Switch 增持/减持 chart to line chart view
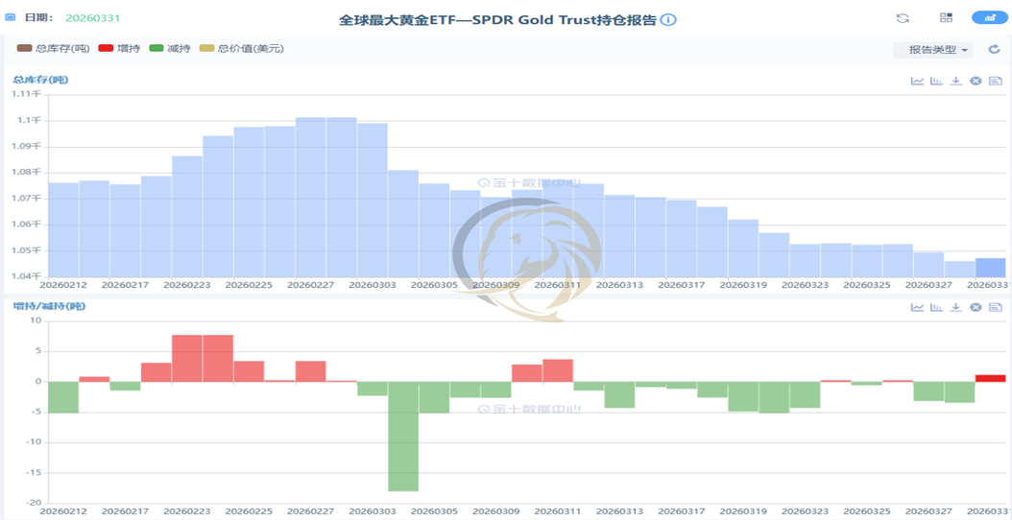The width and height of the screenshot is (1012, 520). tap(917, 307)
